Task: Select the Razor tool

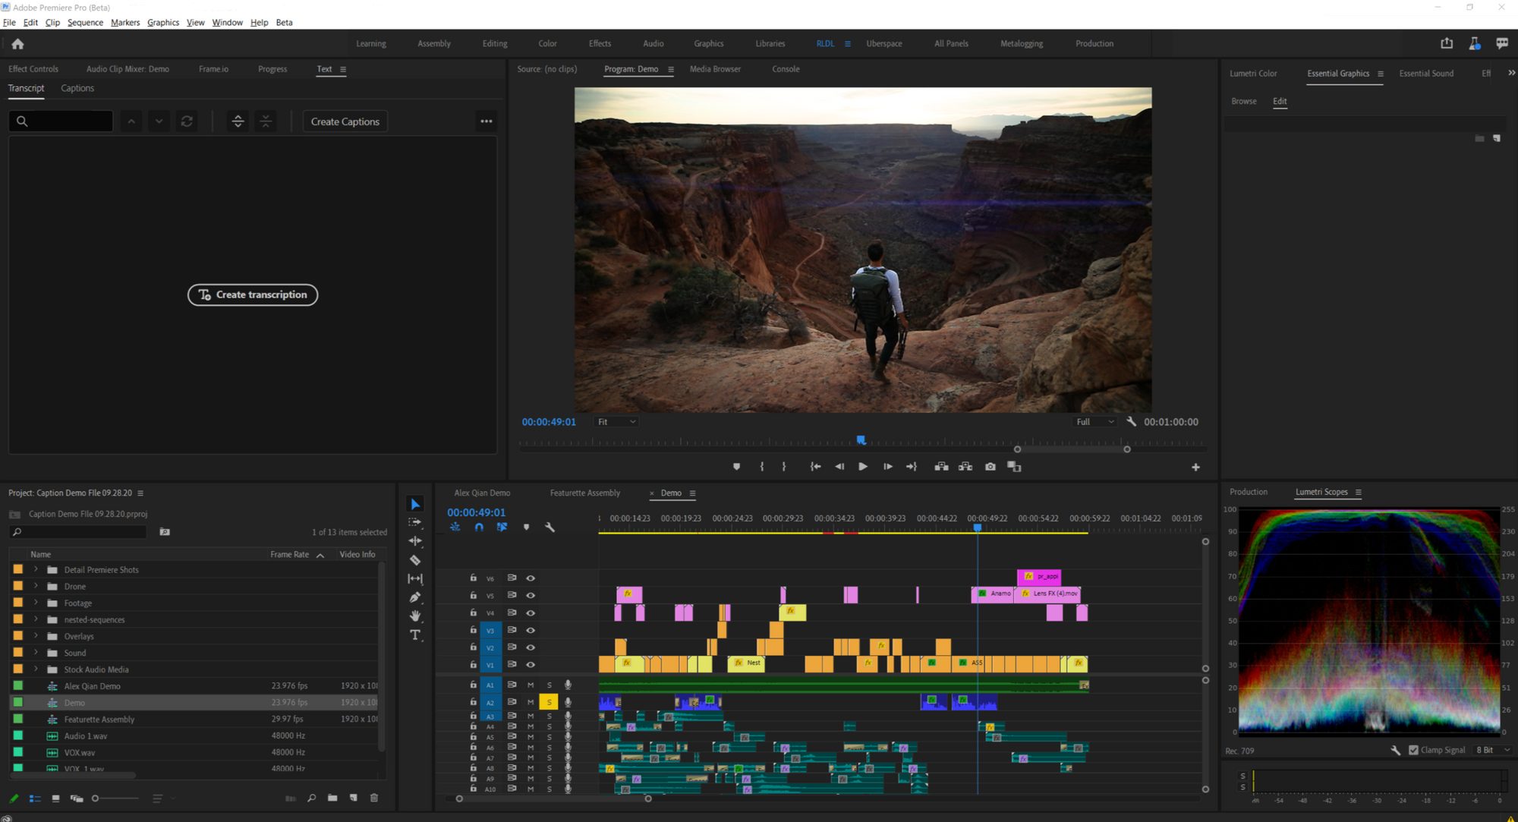Action: pyautogui.click(x=415, y=560)
